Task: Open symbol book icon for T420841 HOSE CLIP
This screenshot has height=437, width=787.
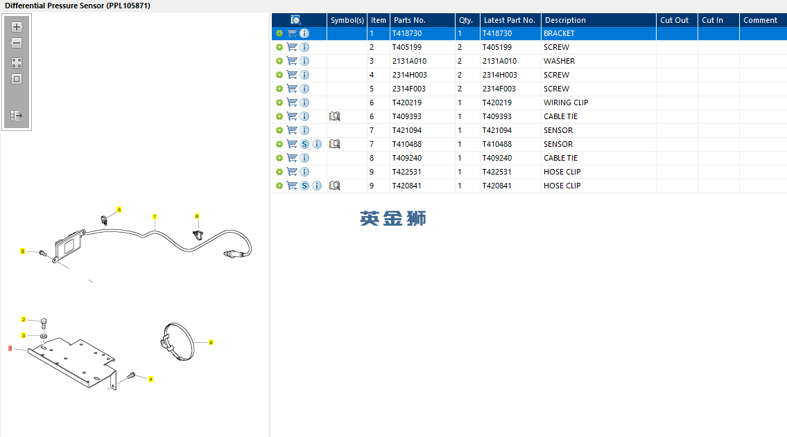Action: pyautogui.click(x=335, y=186)
